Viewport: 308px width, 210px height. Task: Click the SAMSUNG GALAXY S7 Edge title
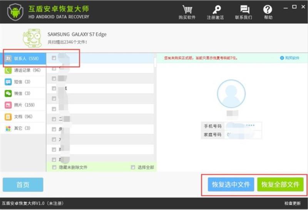(x=77, y=34)
